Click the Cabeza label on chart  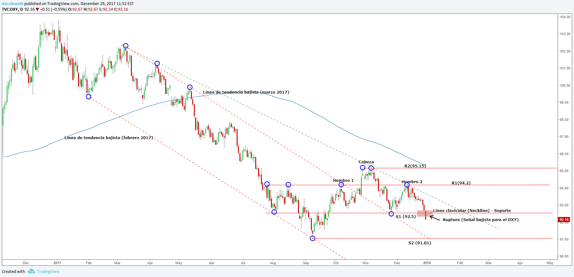click(366, 162)
